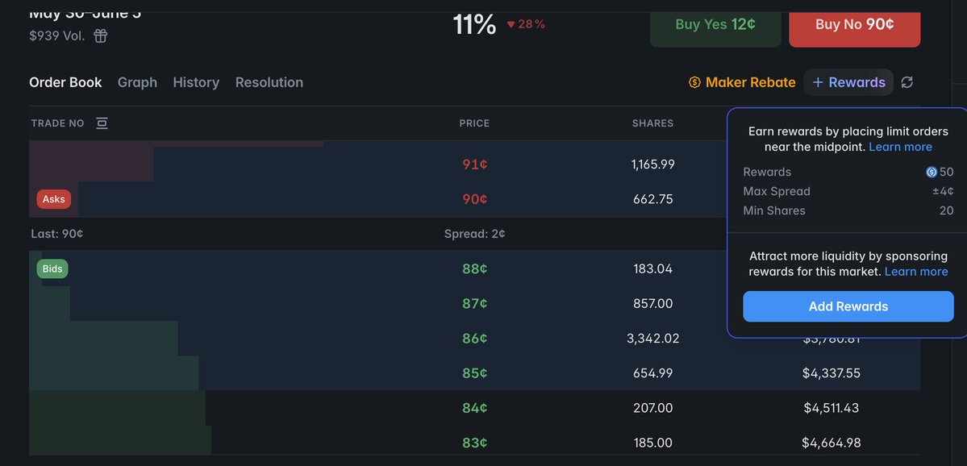Click the rewards coin icon showing 50
The image size is (967, 466).
[x=932, y=172]
